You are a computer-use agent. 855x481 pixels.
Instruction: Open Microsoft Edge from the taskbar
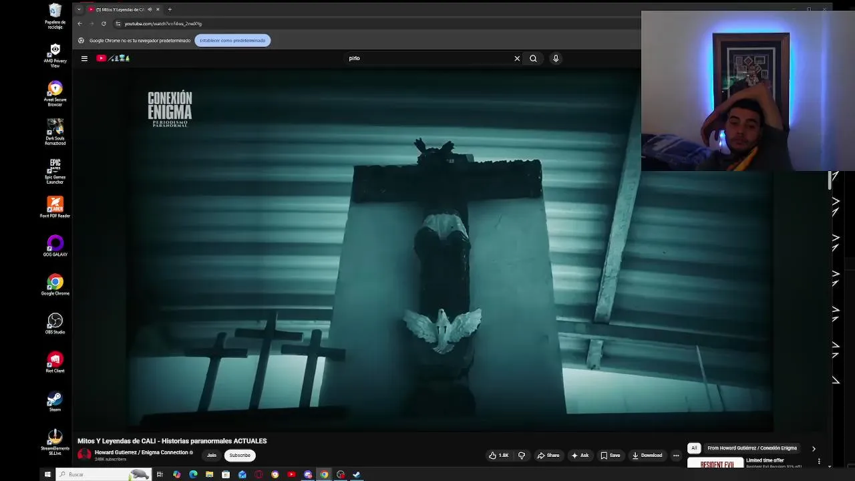tap(193, 474)
